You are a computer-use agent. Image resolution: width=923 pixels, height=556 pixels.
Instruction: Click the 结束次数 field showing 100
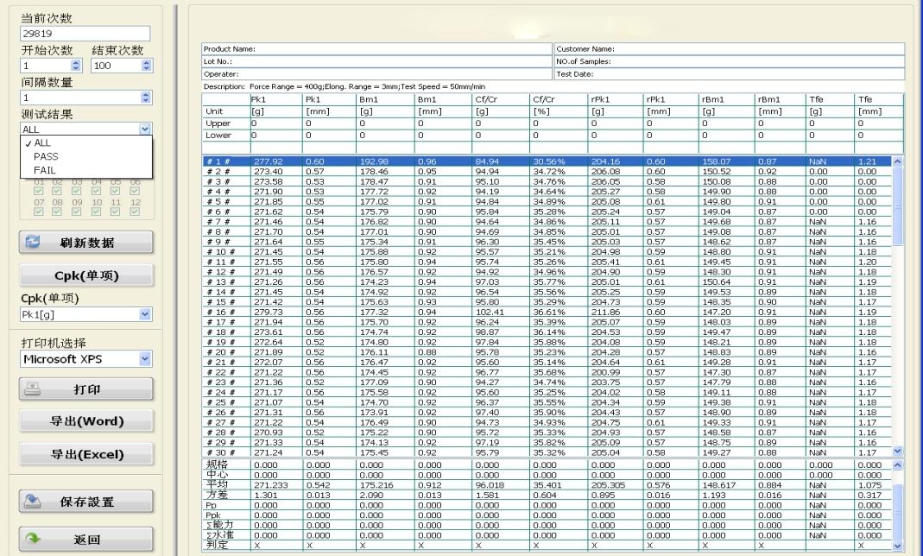click(117, 66)
